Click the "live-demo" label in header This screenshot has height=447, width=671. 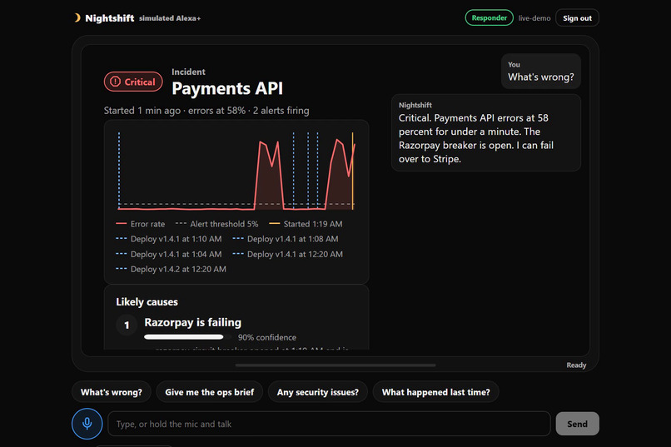[x=534, y=18]
